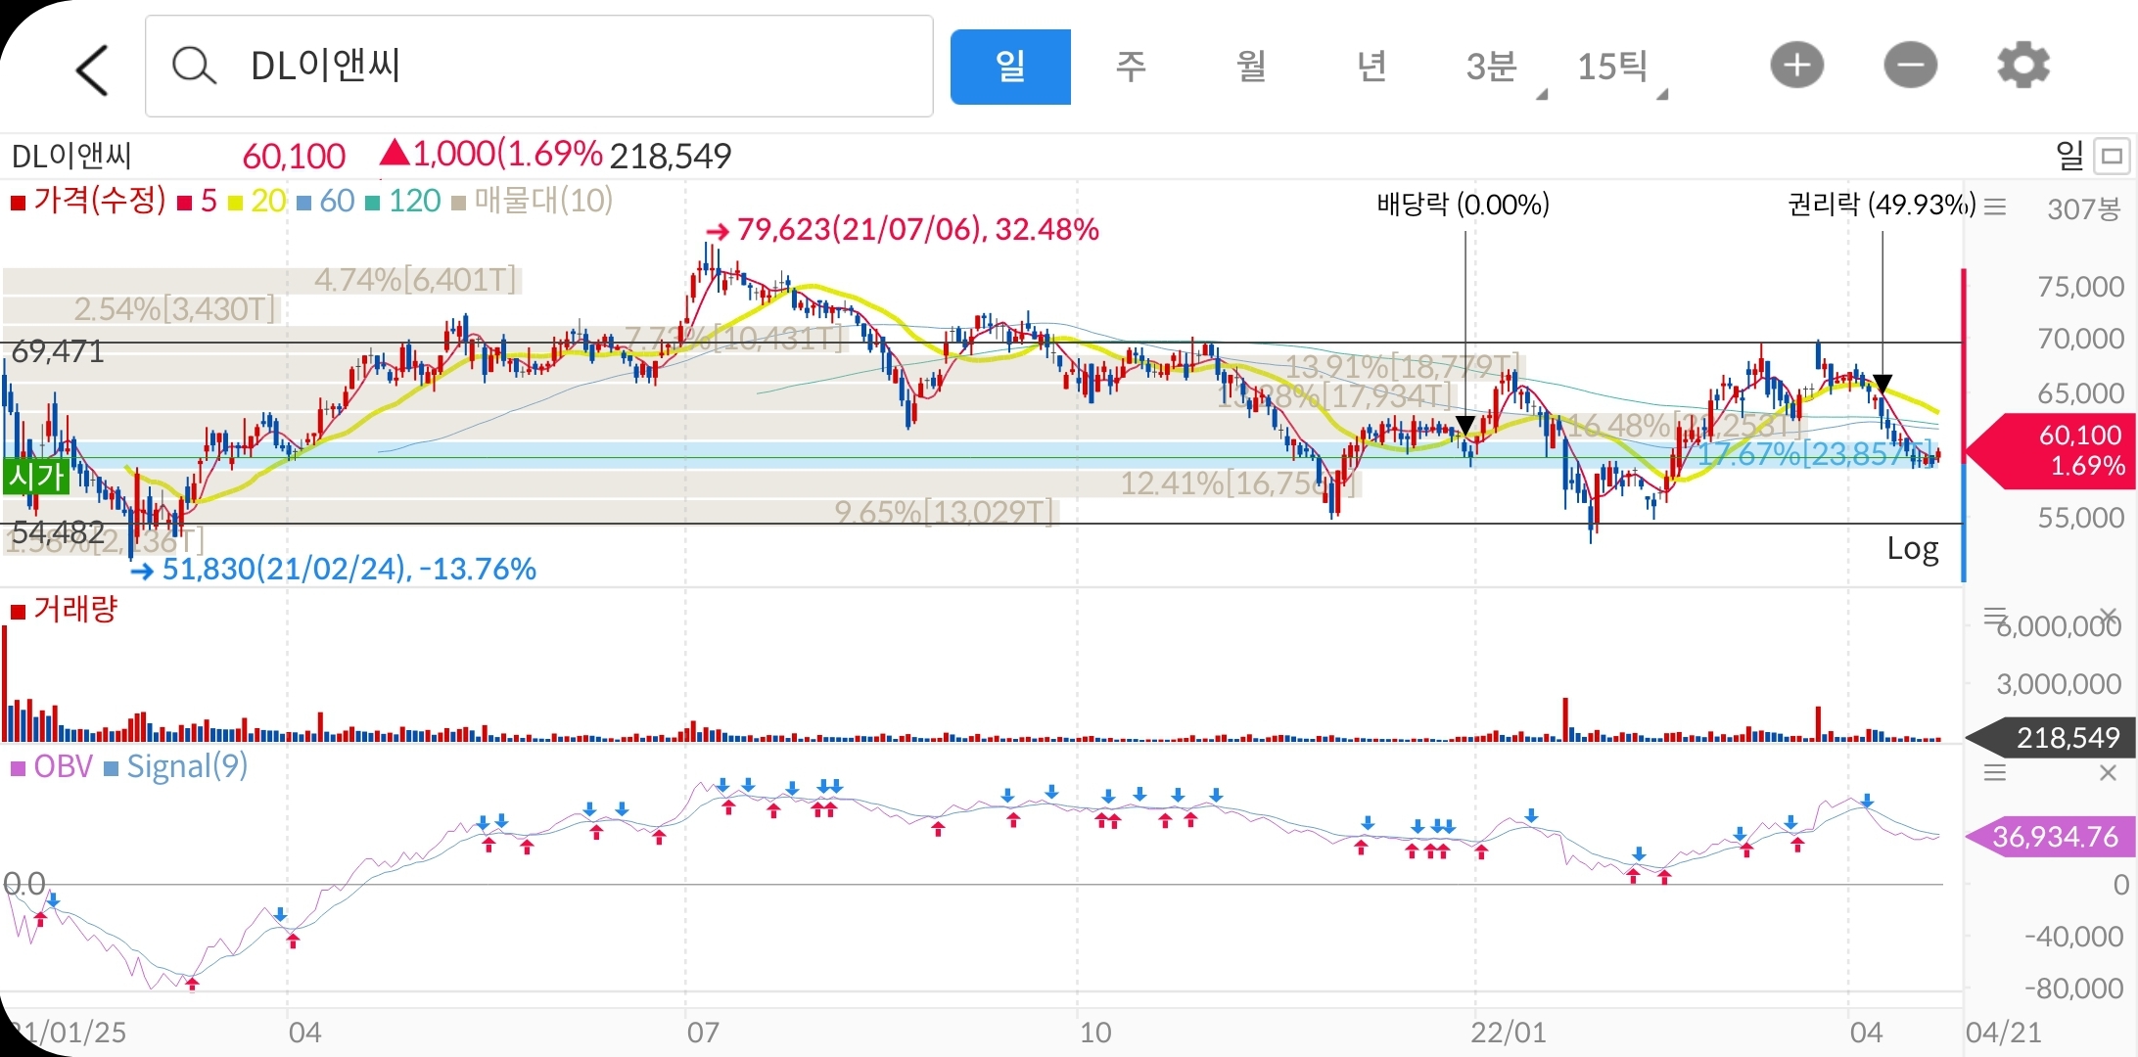Viewport: 2138px width, 1057px height.
Task: Tap the OBV legend label
Action: coord(52,766)
